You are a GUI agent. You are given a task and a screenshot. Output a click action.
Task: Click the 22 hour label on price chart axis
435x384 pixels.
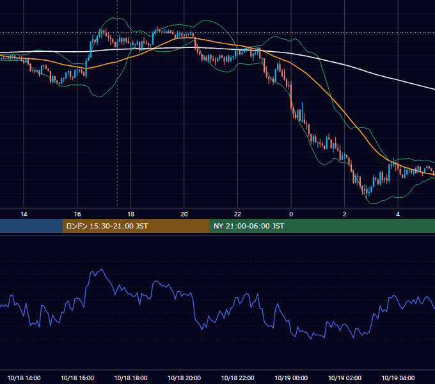coord(237,214)
